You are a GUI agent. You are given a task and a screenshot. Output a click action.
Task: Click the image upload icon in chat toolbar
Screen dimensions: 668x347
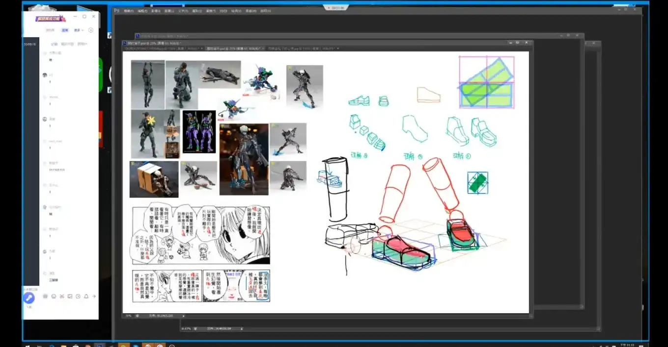[70, 297]
